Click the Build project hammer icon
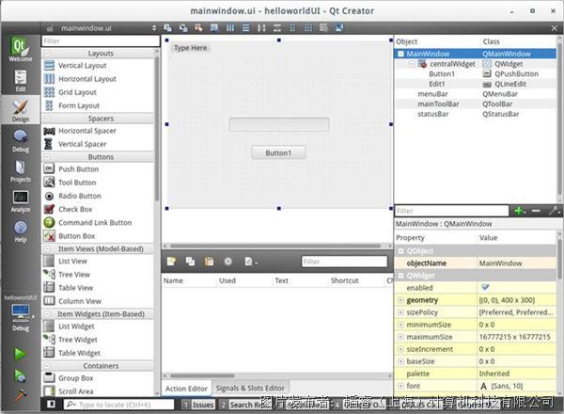The width and height of the screenshot is (564, 414). click(x=20, y=395)
